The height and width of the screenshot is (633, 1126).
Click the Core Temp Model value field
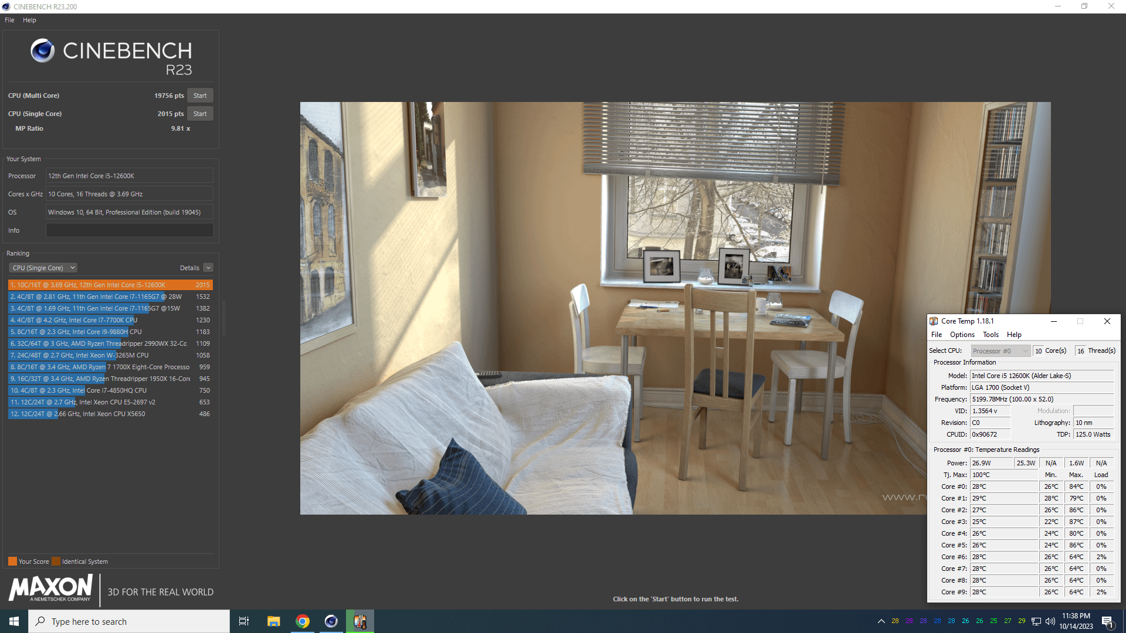pos(1042,376)
